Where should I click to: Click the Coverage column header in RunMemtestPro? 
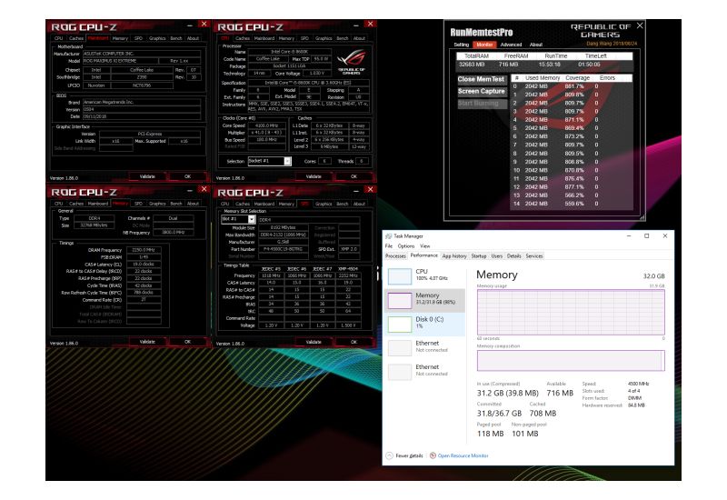tap(577, 78)
